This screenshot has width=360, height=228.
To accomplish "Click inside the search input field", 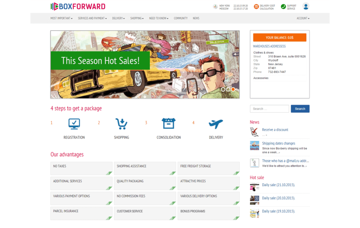I will (x=269, y=109).
